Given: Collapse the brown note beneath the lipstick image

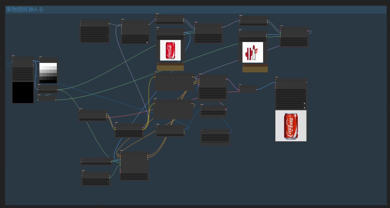Looking at the screenshot, I should coord(244,65).
